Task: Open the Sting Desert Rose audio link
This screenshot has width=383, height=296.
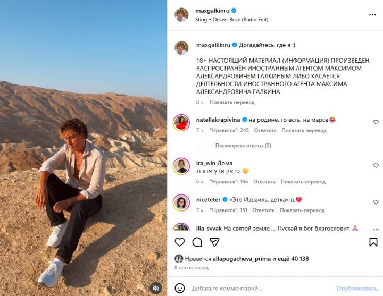Action: pos(232,20)
